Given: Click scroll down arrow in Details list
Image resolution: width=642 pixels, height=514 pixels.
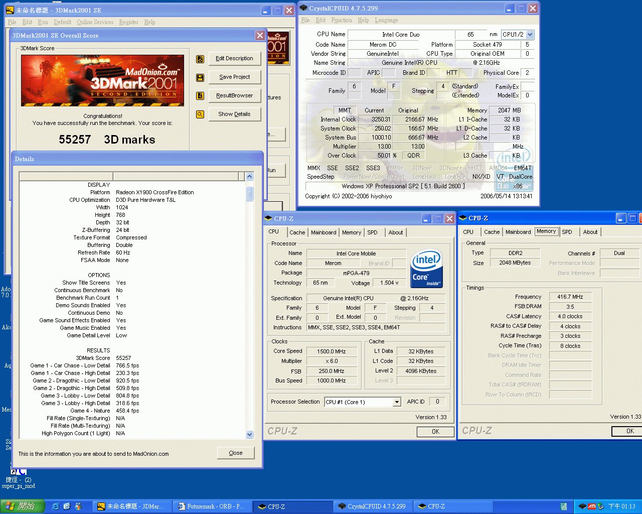Looking at the screenshot, I should (250, 435).
